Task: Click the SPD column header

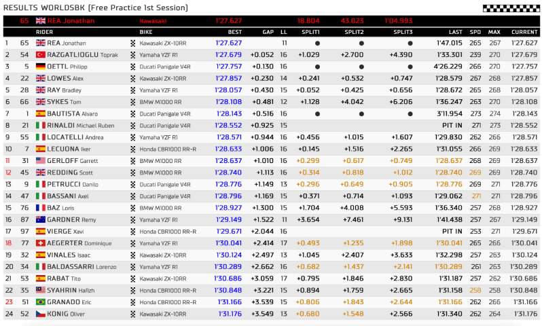Action: coord(475,32)
